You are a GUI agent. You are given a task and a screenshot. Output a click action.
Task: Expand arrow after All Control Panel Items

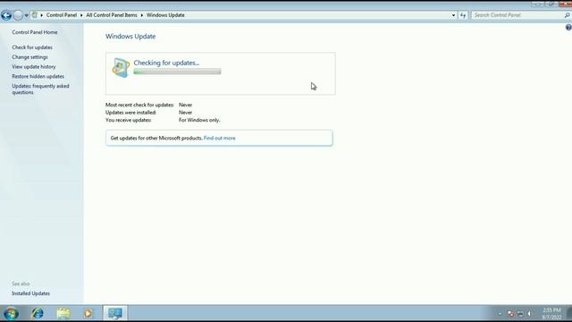[142, 15]
